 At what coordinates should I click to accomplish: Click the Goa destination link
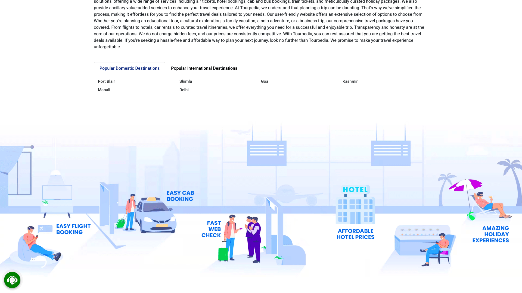coord(264,81)
